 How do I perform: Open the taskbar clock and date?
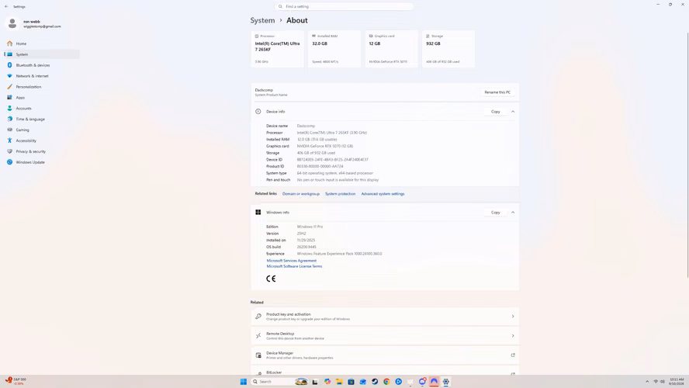click(677, 382)
